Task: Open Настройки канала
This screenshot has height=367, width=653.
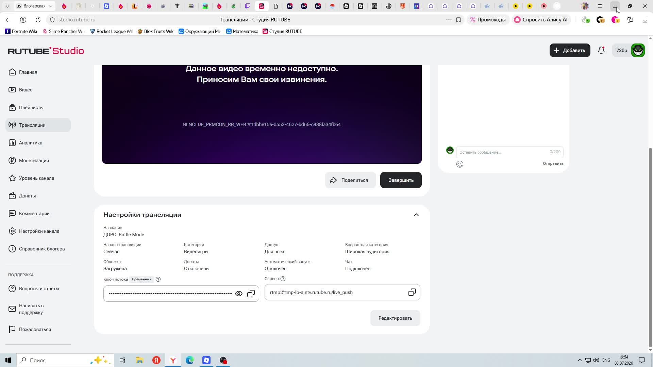Action: (x=38, y=231)
